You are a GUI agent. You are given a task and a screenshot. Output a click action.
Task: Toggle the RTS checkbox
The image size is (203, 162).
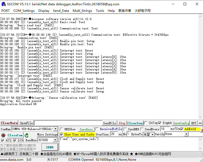[3, 140]
